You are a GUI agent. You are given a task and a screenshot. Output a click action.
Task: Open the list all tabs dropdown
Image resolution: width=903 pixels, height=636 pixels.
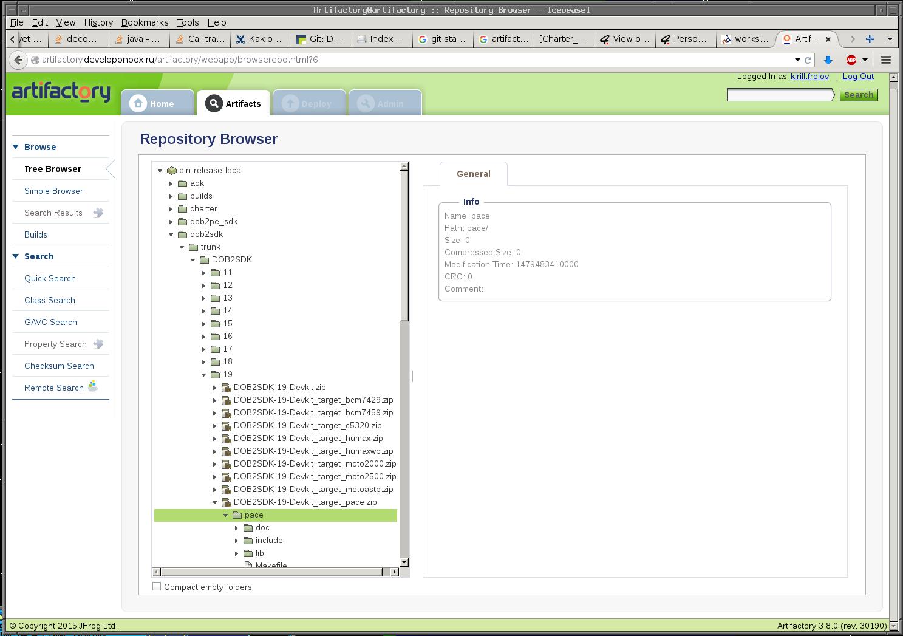click(x=890, y=39)
